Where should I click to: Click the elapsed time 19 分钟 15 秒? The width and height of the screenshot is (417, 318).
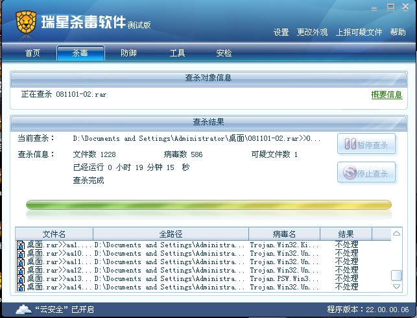click(162, 167)
